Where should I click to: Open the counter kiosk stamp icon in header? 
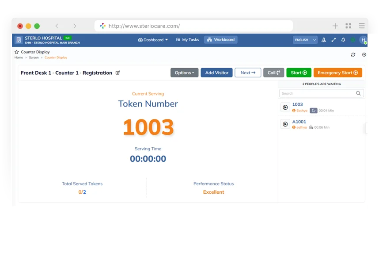pos(324,40)
